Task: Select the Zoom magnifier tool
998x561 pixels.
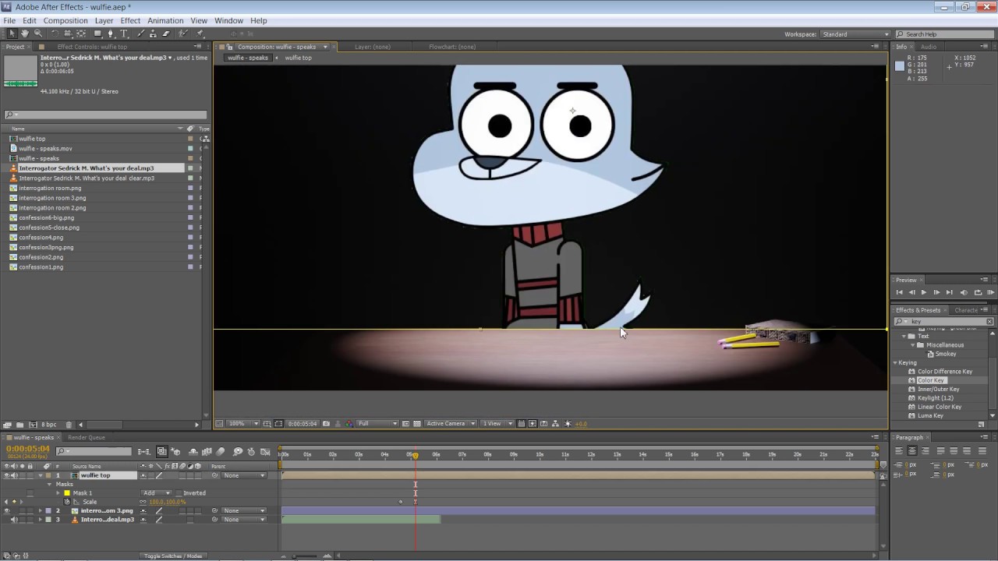Action: (38, 34)
